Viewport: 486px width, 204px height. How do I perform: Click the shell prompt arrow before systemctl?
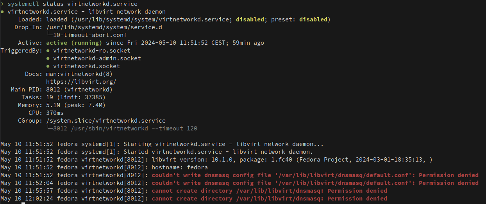2,4
